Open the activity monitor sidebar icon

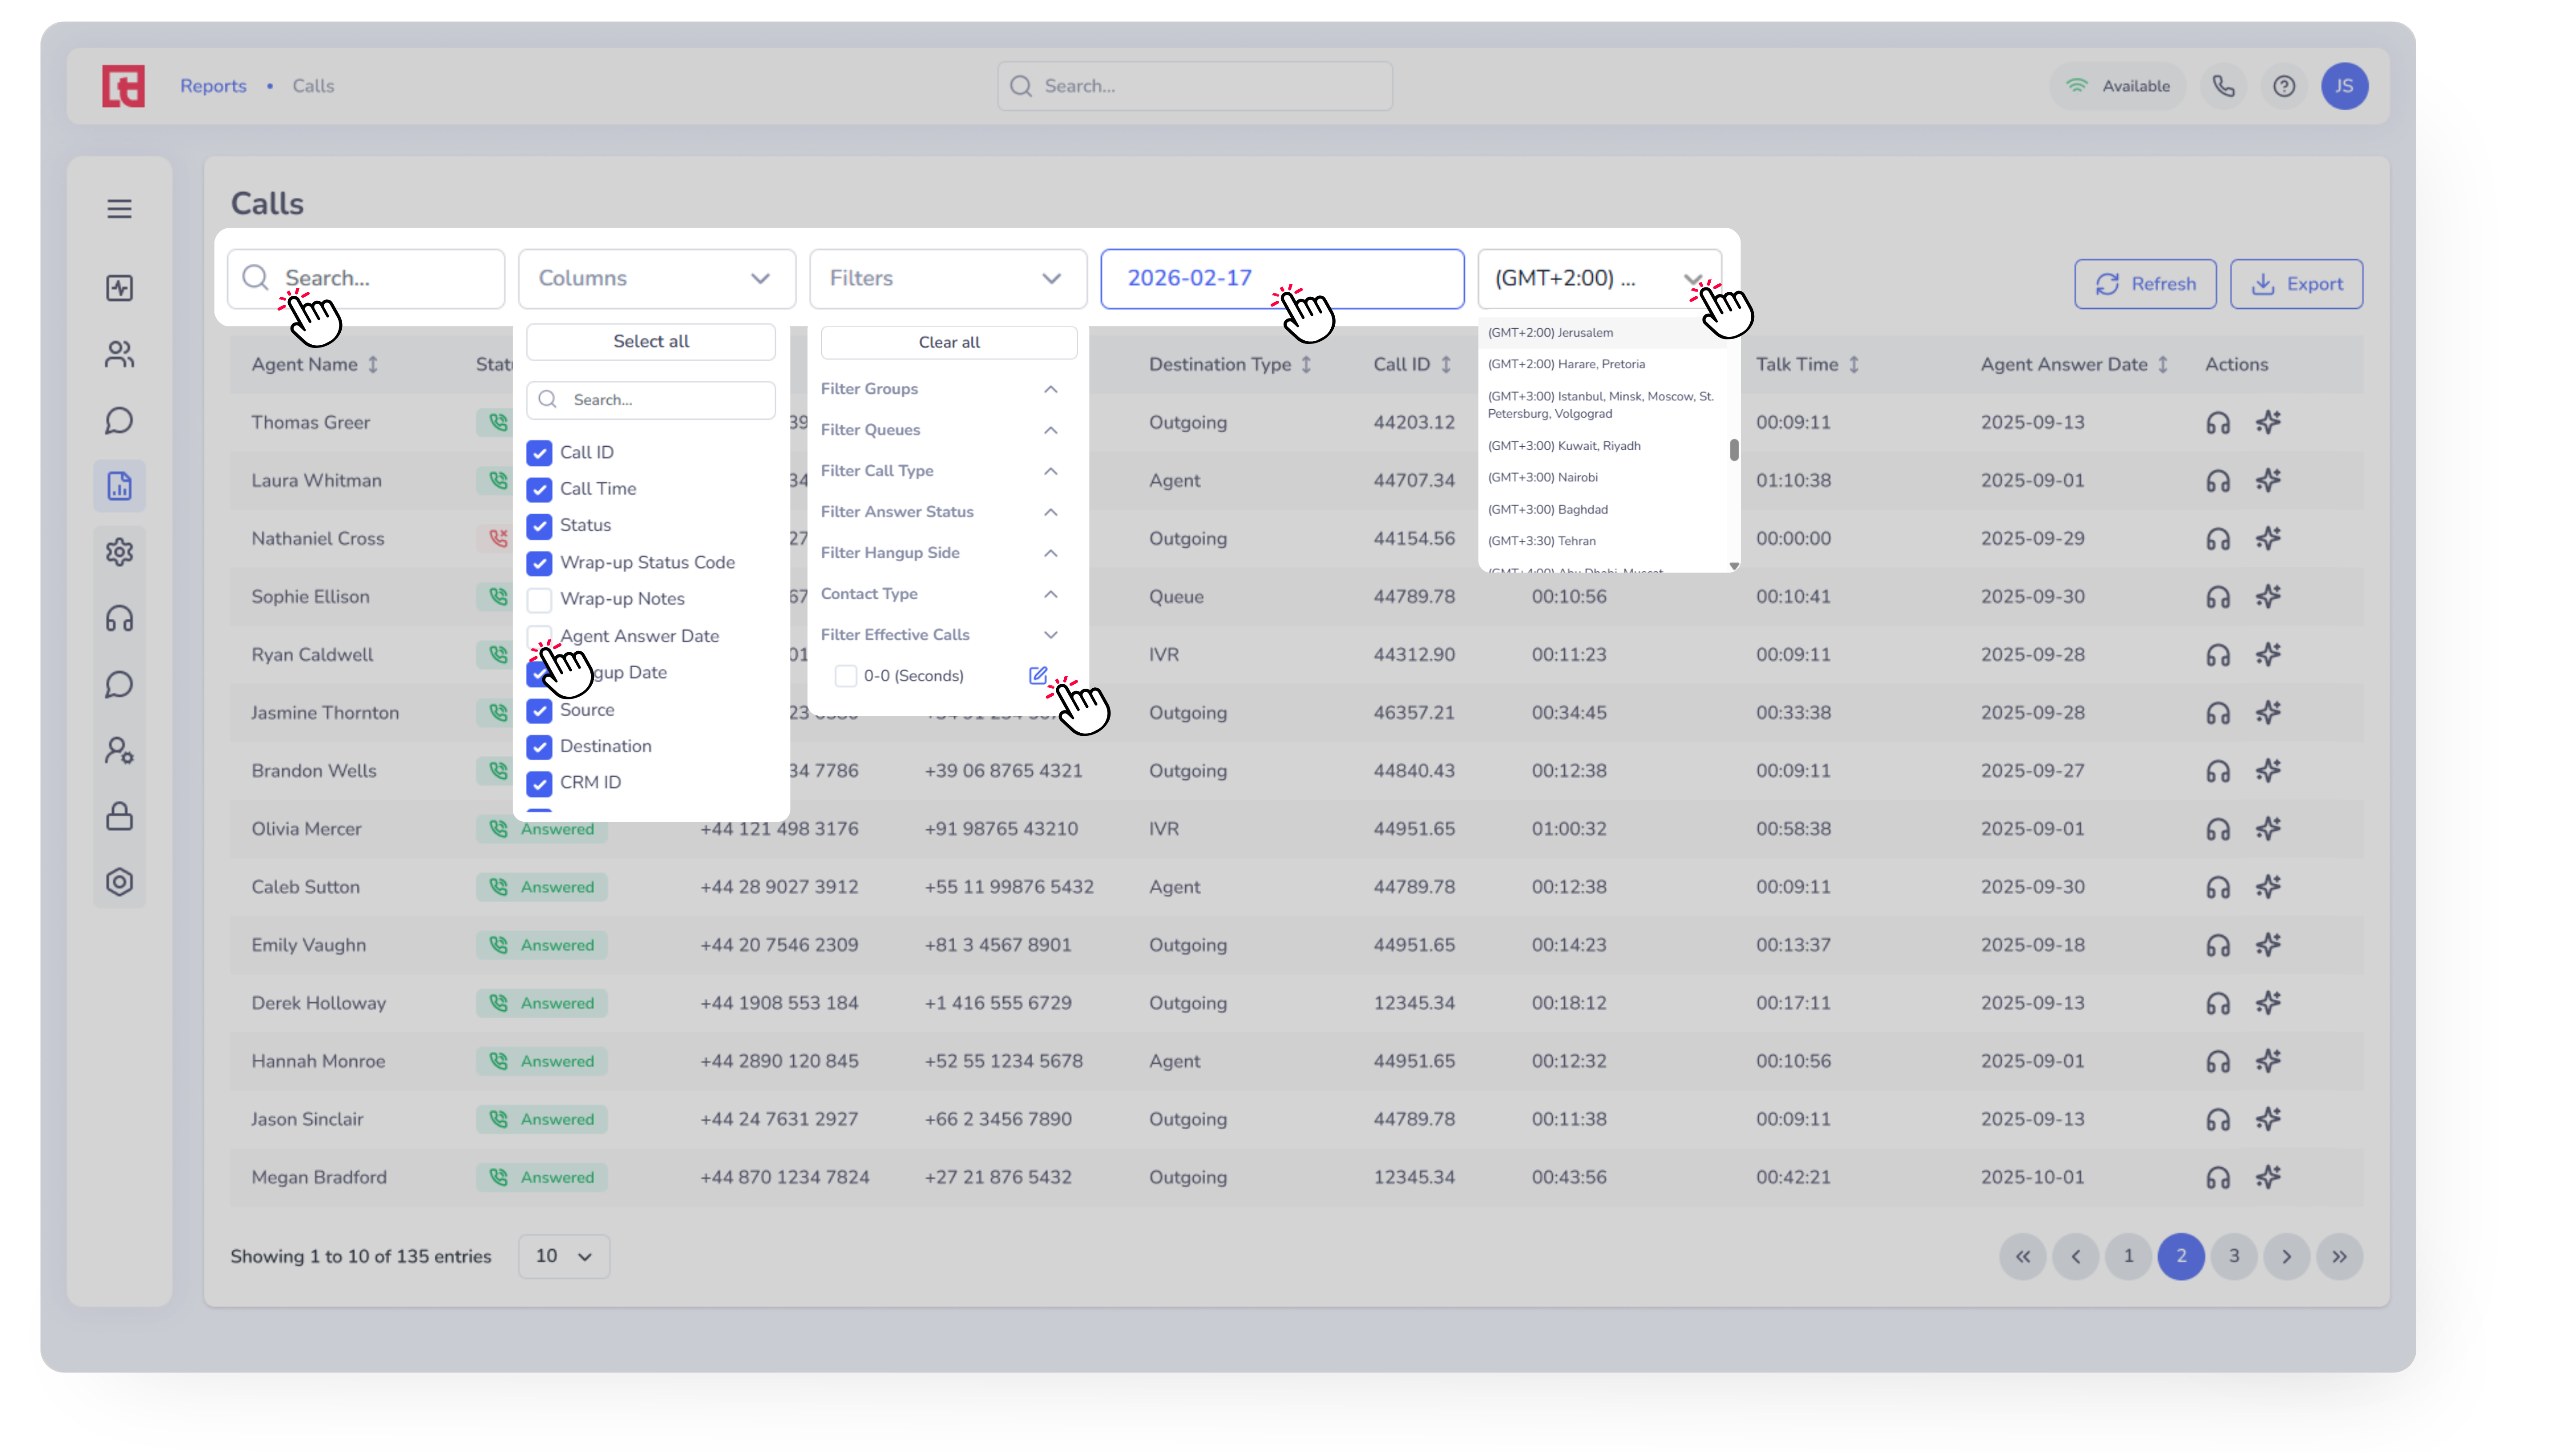[119, 288]
